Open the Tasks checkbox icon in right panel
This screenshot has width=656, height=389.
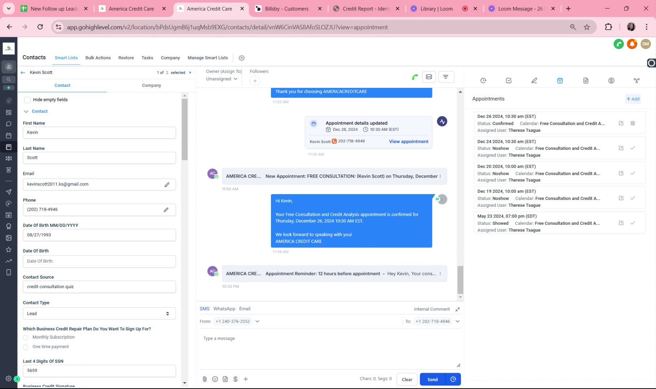(x=509, y=81)
